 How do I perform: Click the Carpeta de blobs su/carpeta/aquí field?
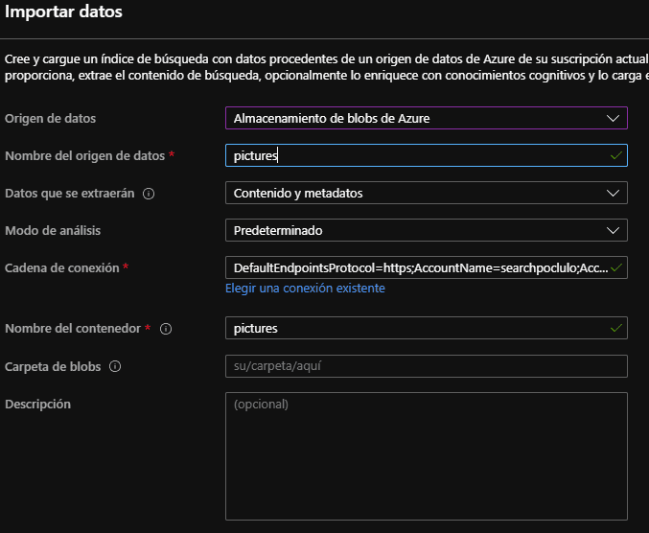427,366
